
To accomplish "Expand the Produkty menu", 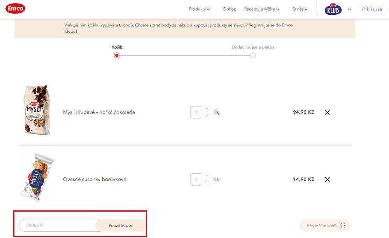I will 199,9.
